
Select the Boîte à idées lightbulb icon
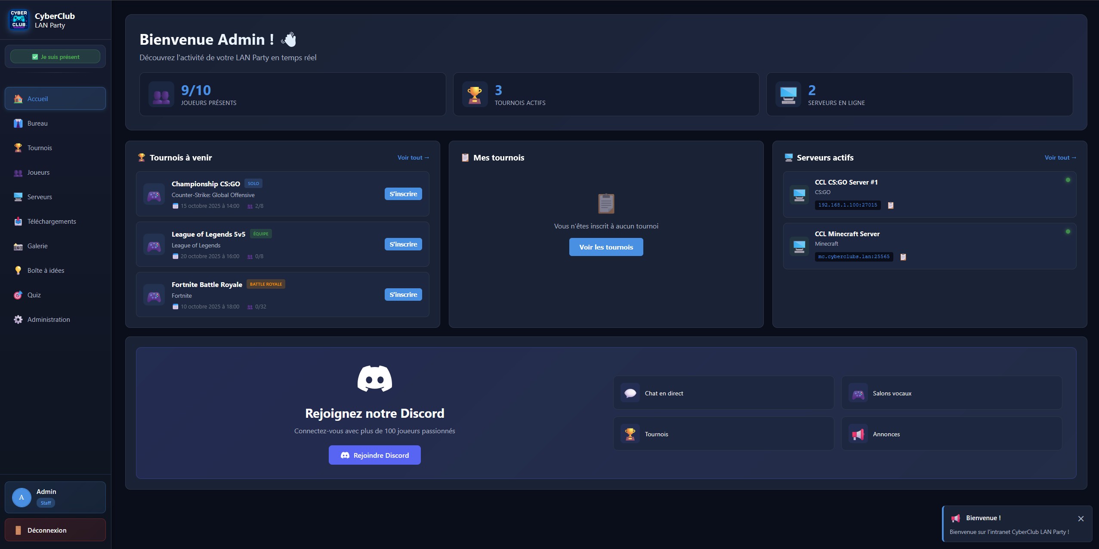coord(18,270)
